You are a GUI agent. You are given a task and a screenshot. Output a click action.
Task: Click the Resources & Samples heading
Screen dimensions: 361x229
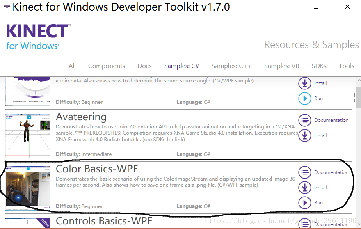pos(311,45)
